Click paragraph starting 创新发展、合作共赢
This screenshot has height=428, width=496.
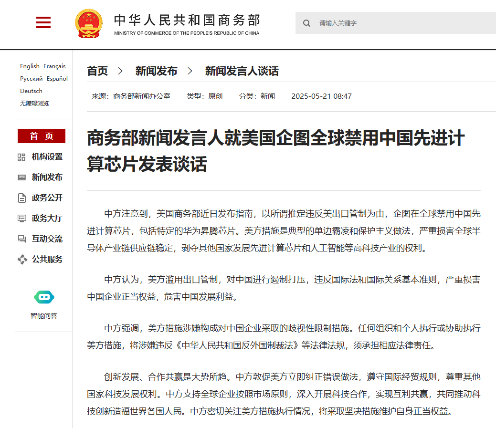[284, 394]
